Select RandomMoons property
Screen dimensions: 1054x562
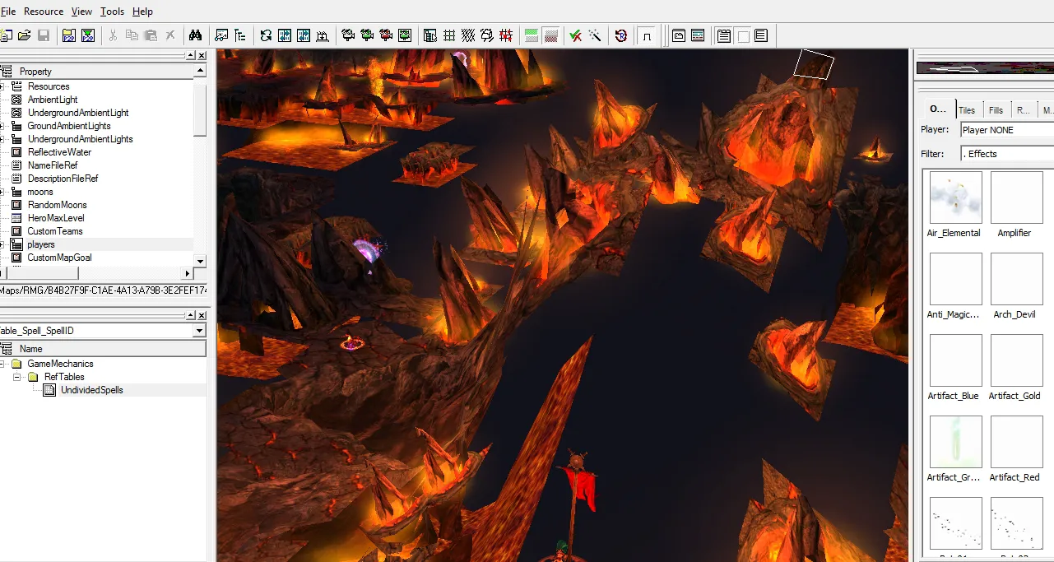[57, 205]
